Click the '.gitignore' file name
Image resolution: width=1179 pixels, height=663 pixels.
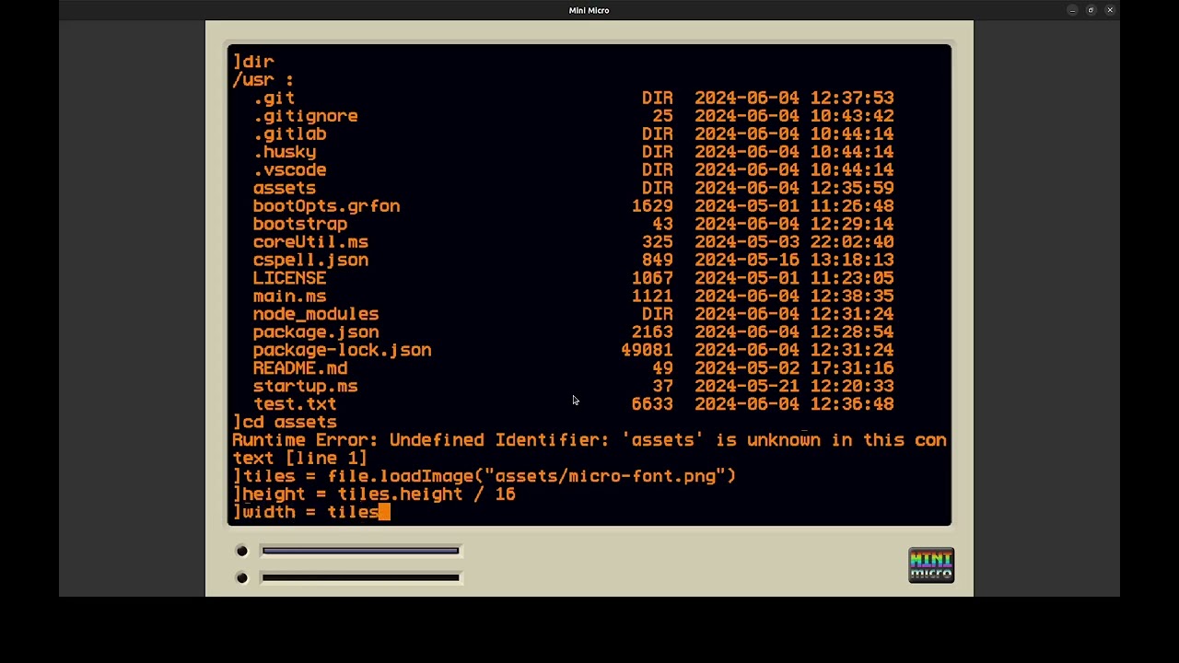[306, 116]
